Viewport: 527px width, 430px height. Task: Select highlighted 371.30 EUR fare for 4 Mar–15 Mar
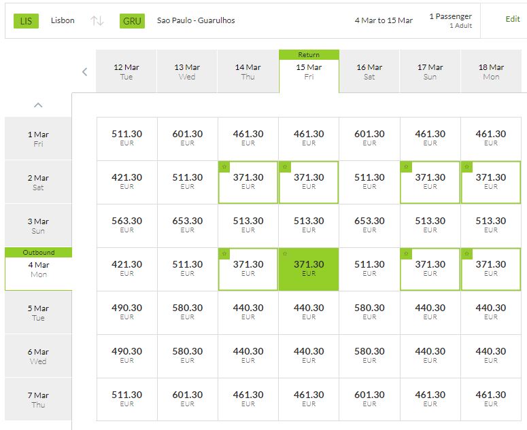click(309, 269)
